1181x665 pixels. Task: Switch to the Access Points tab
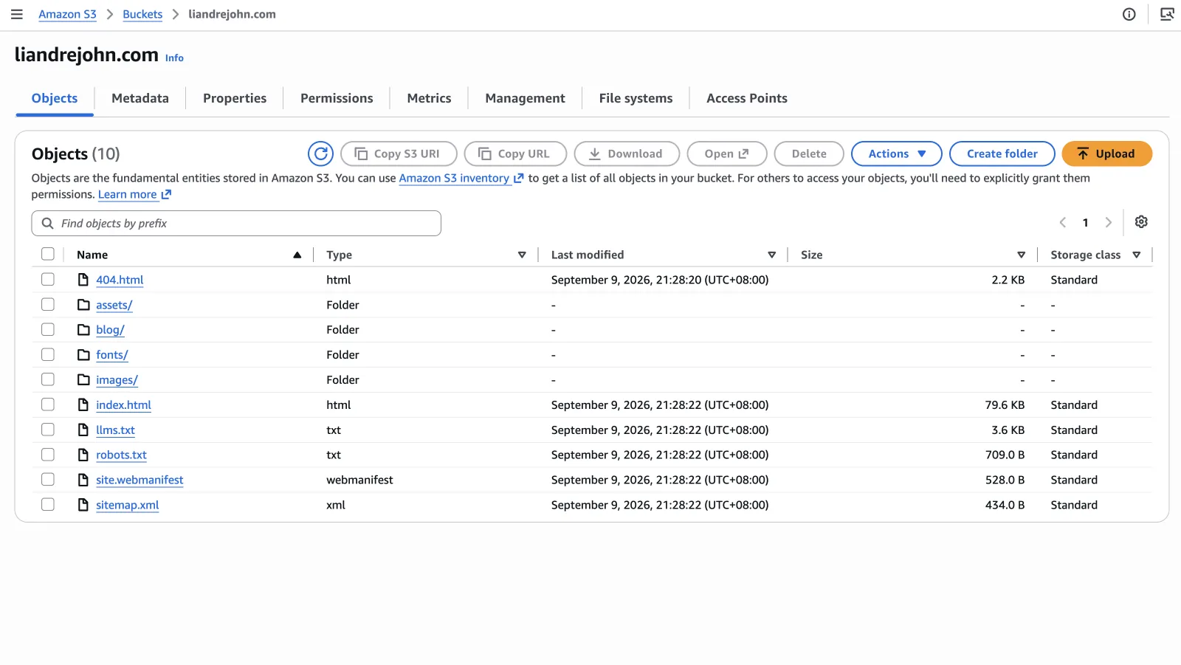coord(747,98)
